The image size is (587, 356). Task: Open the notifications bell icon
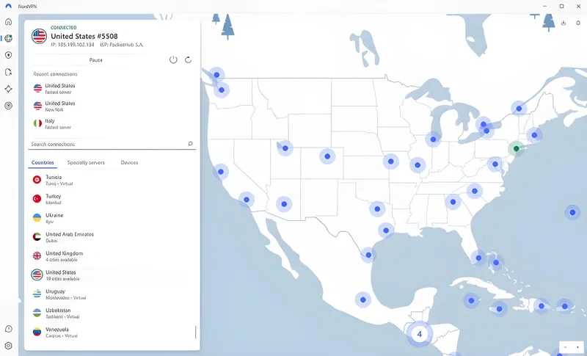pos(579,23)
